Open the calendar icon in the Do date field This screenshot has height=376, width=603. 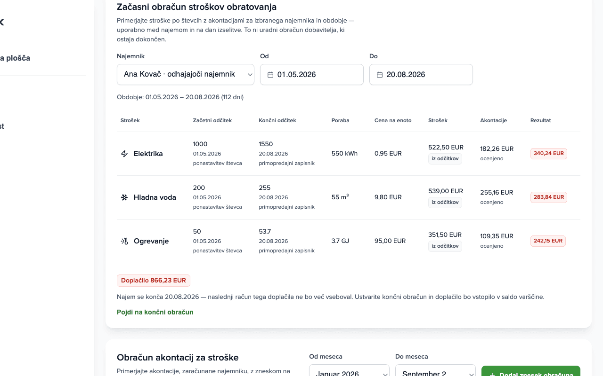click(x=380, y=75)
